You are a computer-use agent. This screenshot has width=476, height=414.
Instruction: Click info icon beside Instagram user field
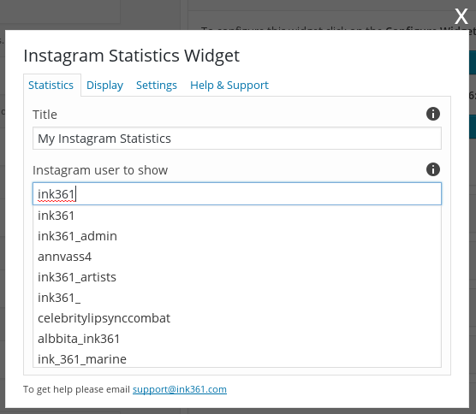coord(433,169)
